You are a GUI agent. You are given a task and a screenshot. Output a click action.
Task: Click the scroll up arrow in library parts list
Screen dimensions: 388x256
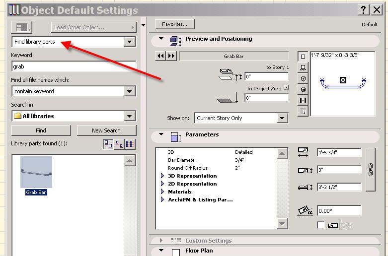[130, 160]
